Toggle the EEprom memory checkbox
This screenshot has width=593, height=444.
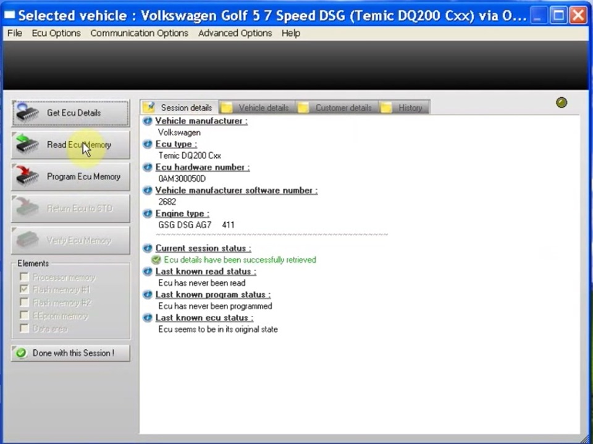[x=24, y=315]
